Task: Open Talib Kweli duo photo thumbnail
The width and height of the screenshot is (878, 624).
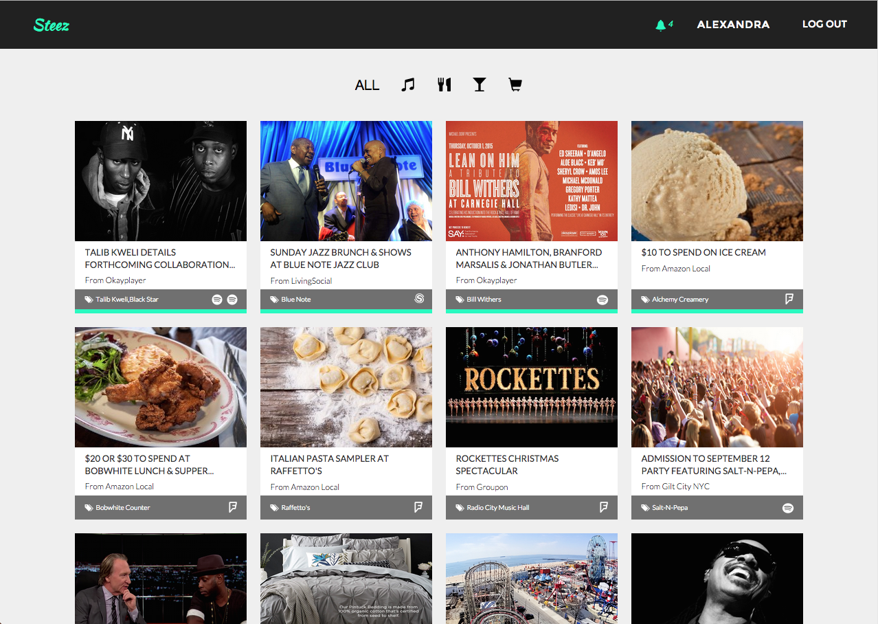Action: pos(161,181)
